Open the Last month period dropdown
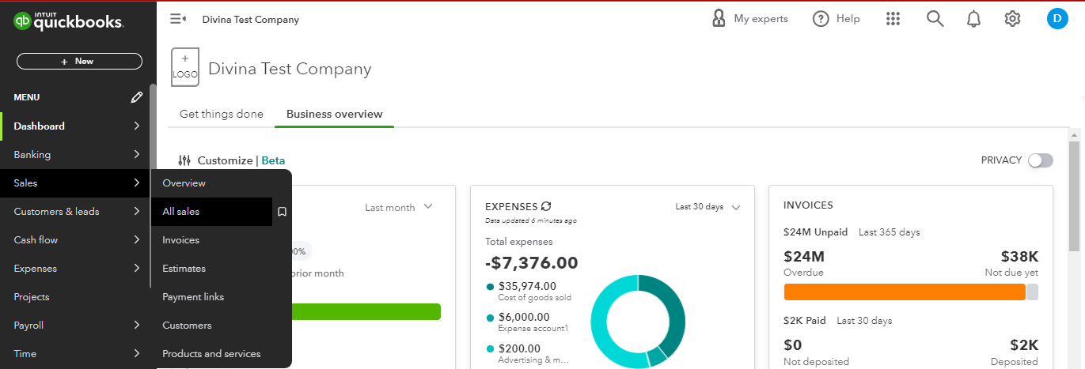 pyautogui.click(x=399, y=208)
